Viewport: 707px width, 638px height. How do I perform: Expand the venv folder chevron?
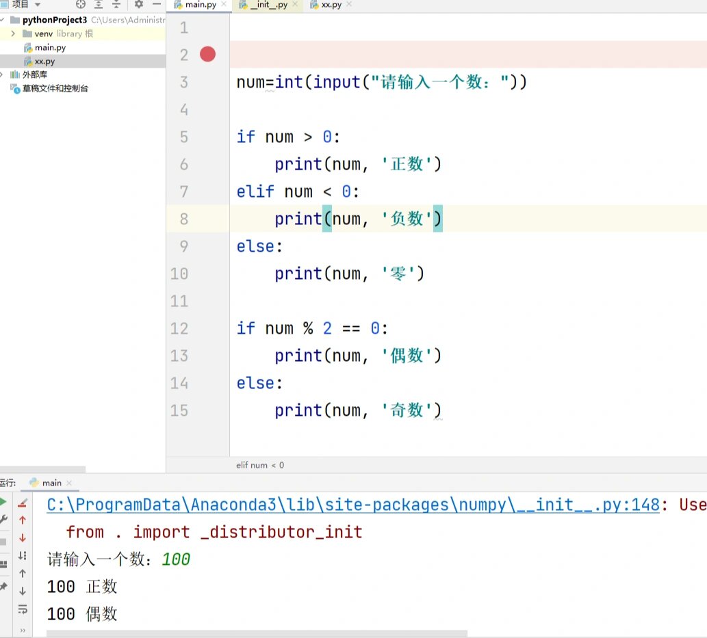pos(13,34)
